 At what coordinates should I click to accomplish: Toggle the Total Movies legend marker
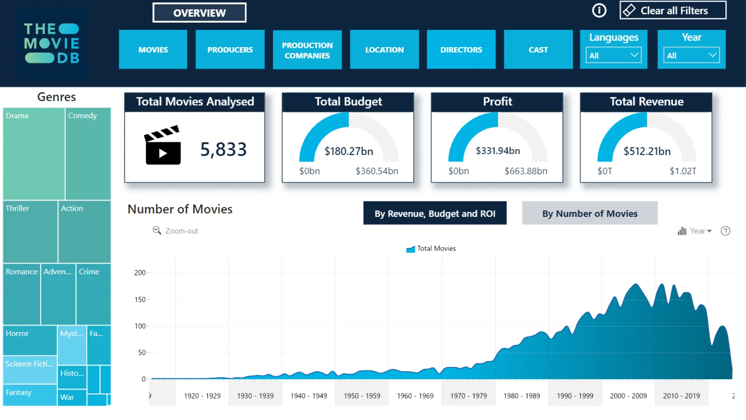pyautogui.click(x=410, y=249)
